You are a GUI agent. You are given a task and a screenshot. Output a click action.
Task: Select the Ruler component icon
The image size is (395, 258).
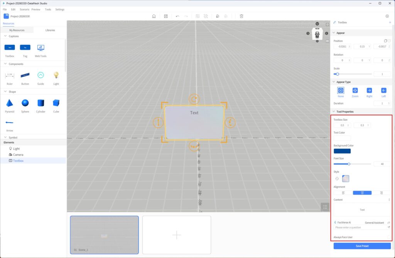click(x=10, y=75)
